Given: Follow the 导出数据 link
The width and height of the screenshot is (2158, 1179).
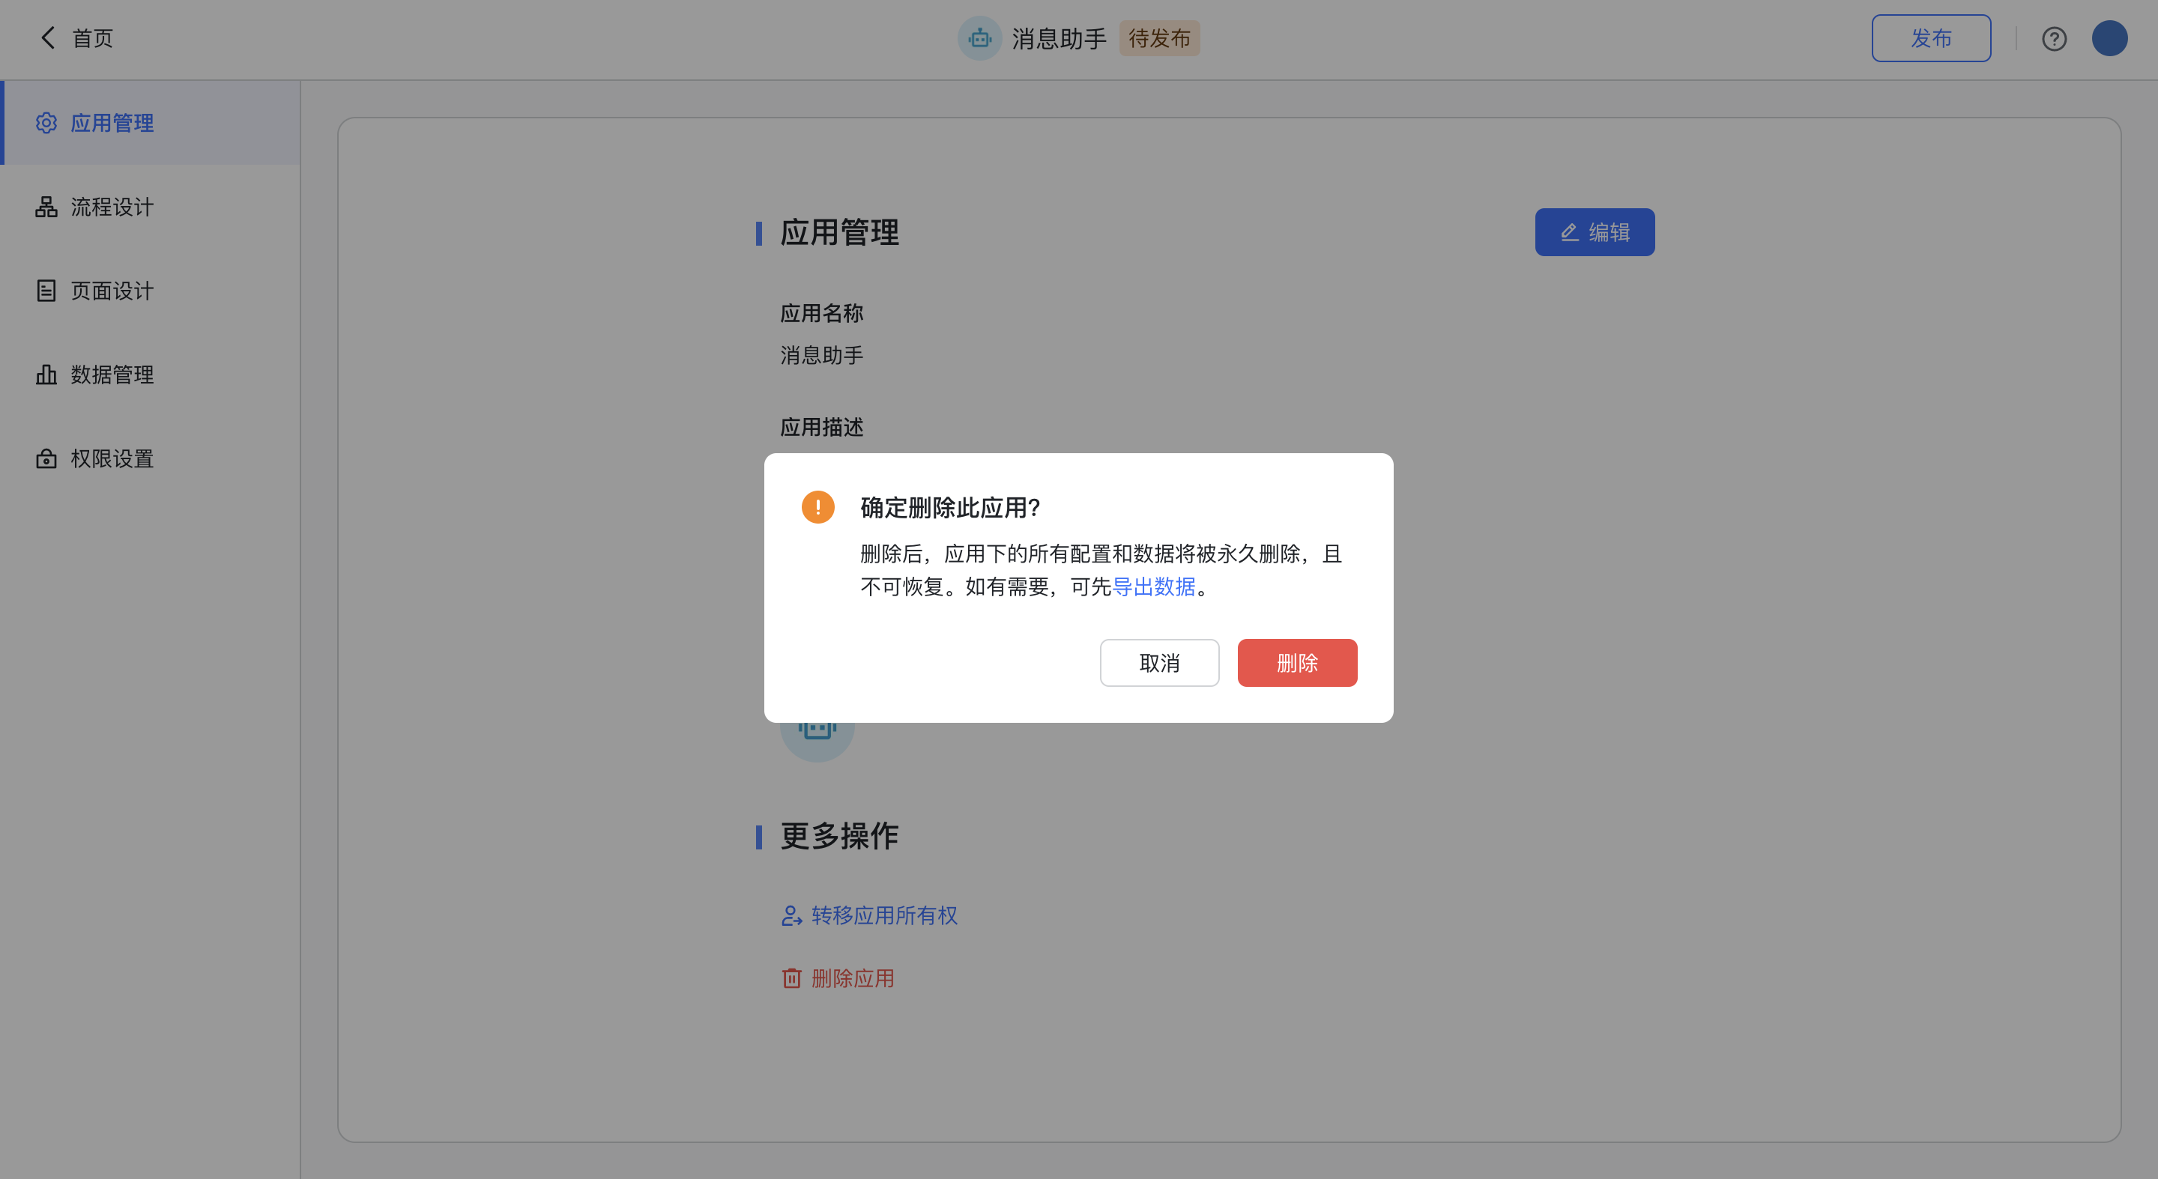Looking at the screenshot, I should pos(1154,587).
